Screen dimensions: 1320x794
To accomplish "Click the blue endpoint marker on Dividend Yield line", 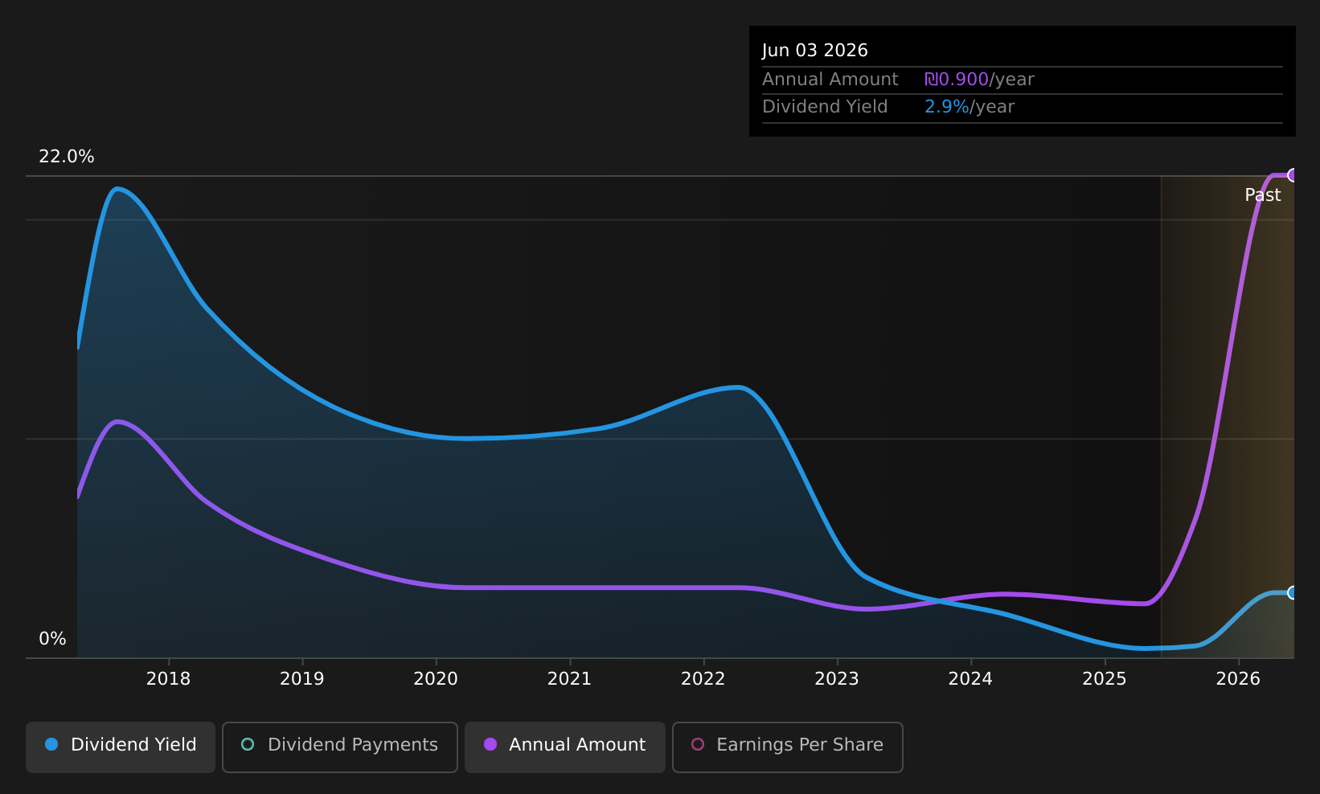I will coord(1293,593).
